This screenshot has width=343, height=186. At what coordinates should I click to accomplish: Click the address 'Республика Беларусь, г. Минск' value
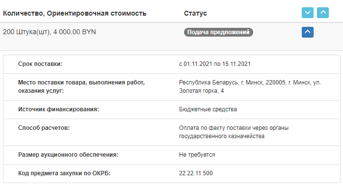[250, 83]
